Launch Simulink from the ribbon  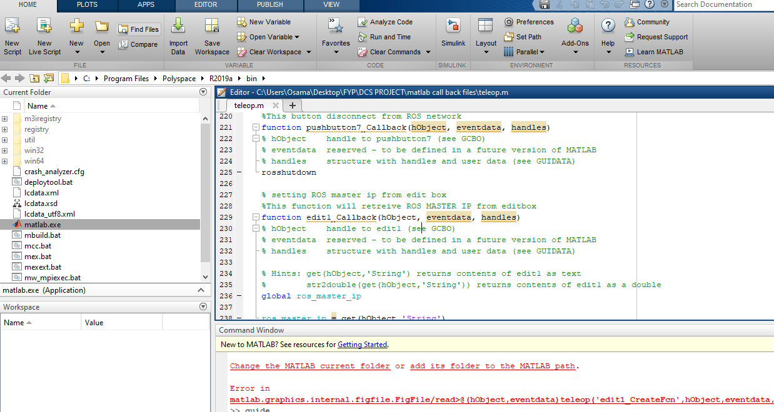pos(453,32)
